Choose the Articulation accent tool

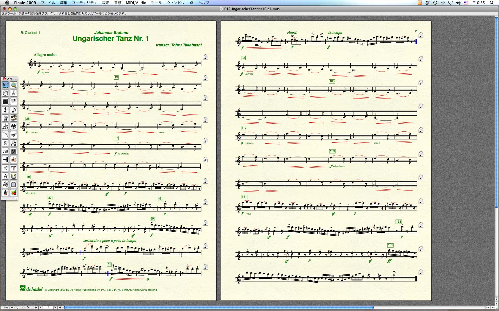(5, 143)
